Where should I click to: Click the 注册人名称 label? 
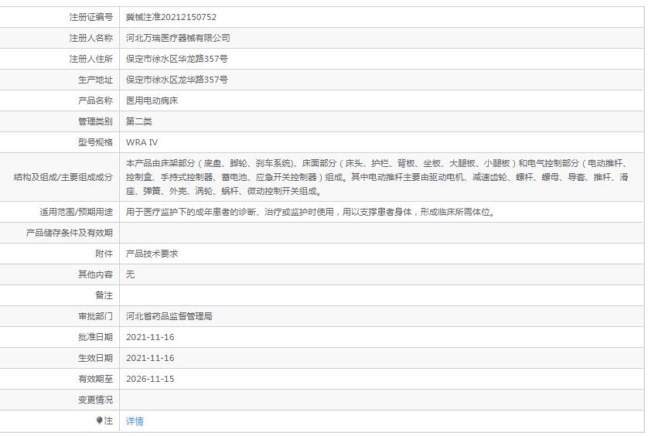(x=91, y=38)
